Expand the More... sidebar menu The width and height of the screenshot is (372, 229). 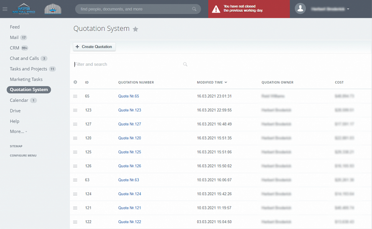click(x=18, y=132)
